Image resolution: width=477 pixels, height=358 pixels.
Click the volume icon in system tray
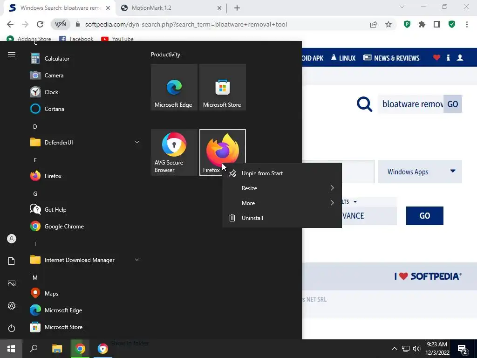pyautogui.click(x=416, y=349)
